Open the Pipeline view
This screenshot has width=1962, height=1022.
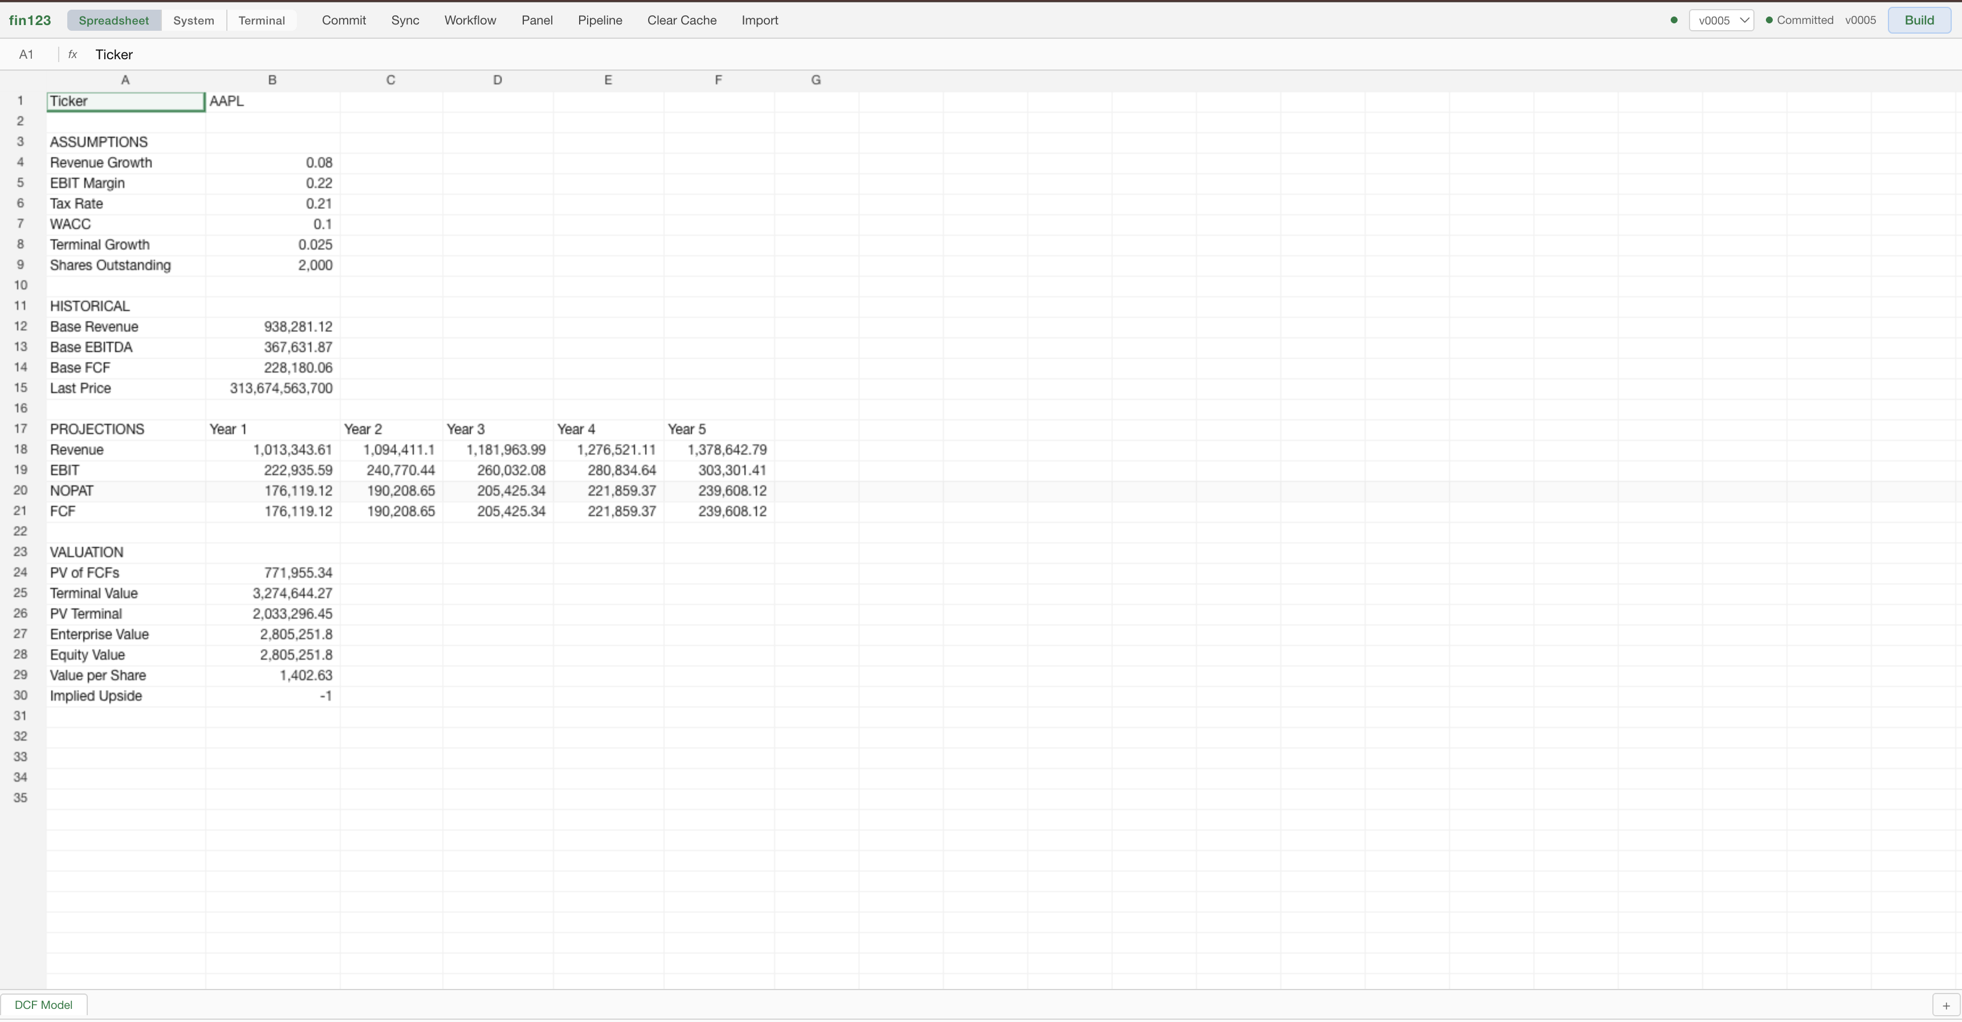600,20
